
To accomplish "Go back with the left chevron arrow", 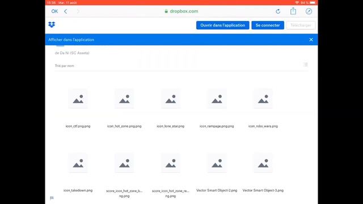I will (66, 11).
